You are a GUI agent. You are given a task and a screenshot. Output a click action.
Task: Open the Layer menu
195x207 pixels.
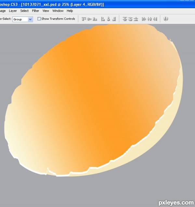pyautogui.click(x=13, y=11)
